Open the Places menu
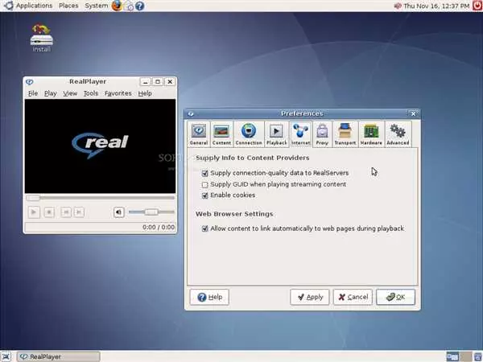The width and height of the screenshot is (483, 362). click(x=68, y=6)
